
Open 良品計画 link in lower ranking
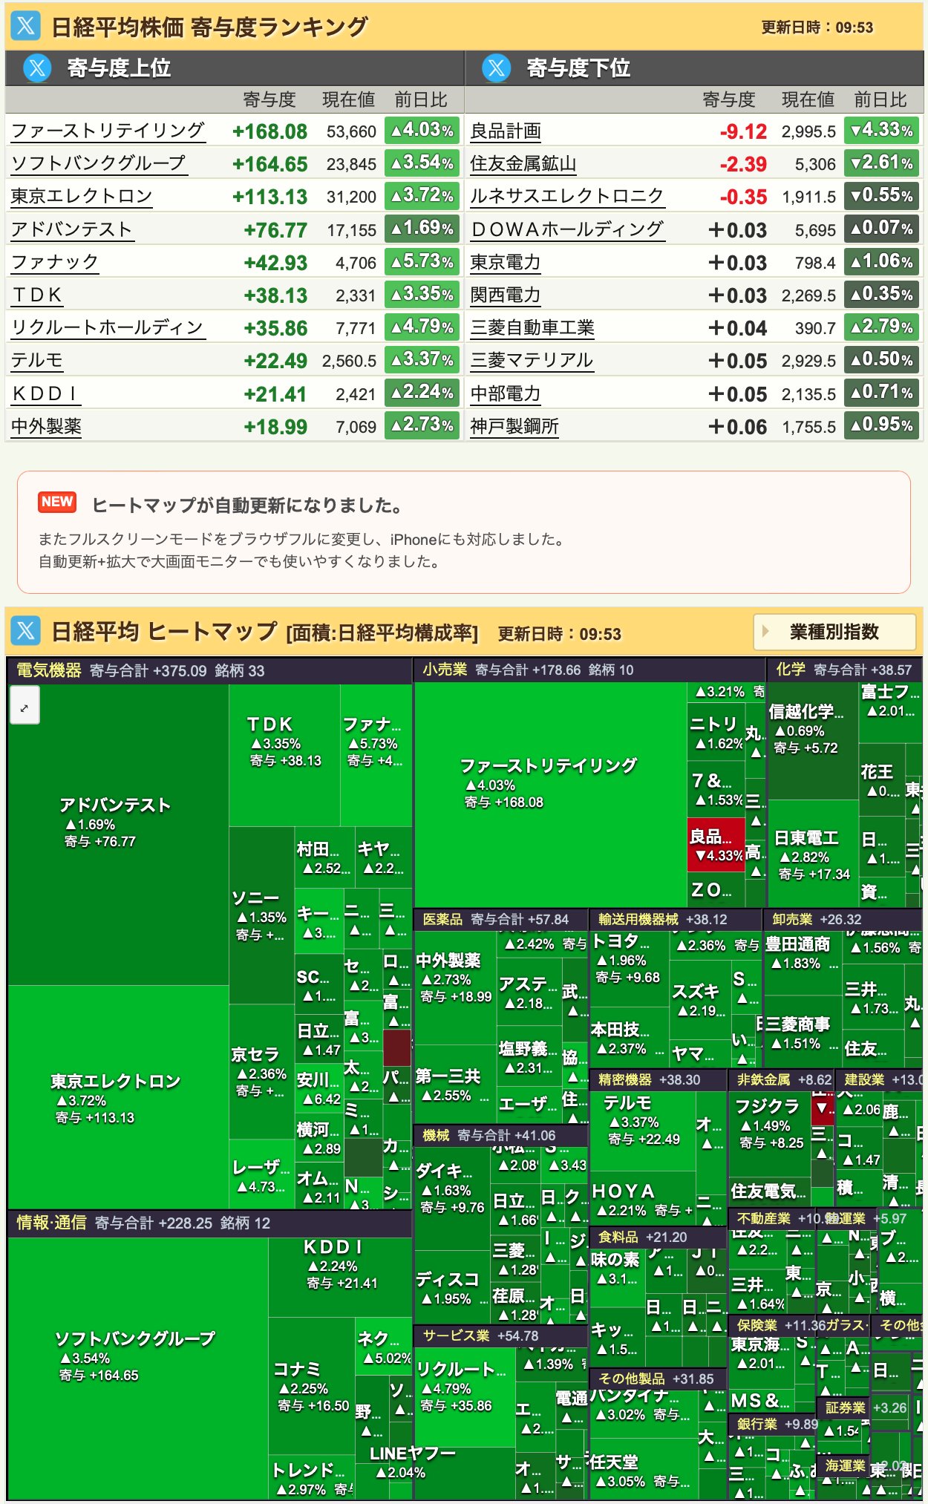[506, 131]
